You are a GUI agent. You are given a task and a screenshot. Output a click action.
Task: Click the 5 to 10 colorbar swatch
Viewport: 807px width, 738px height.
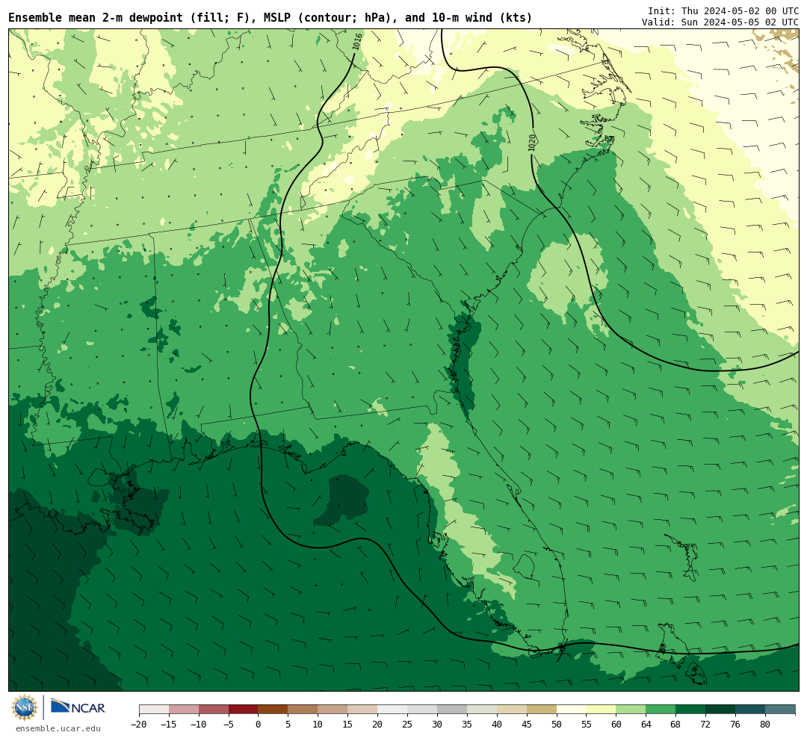(303, 710)
